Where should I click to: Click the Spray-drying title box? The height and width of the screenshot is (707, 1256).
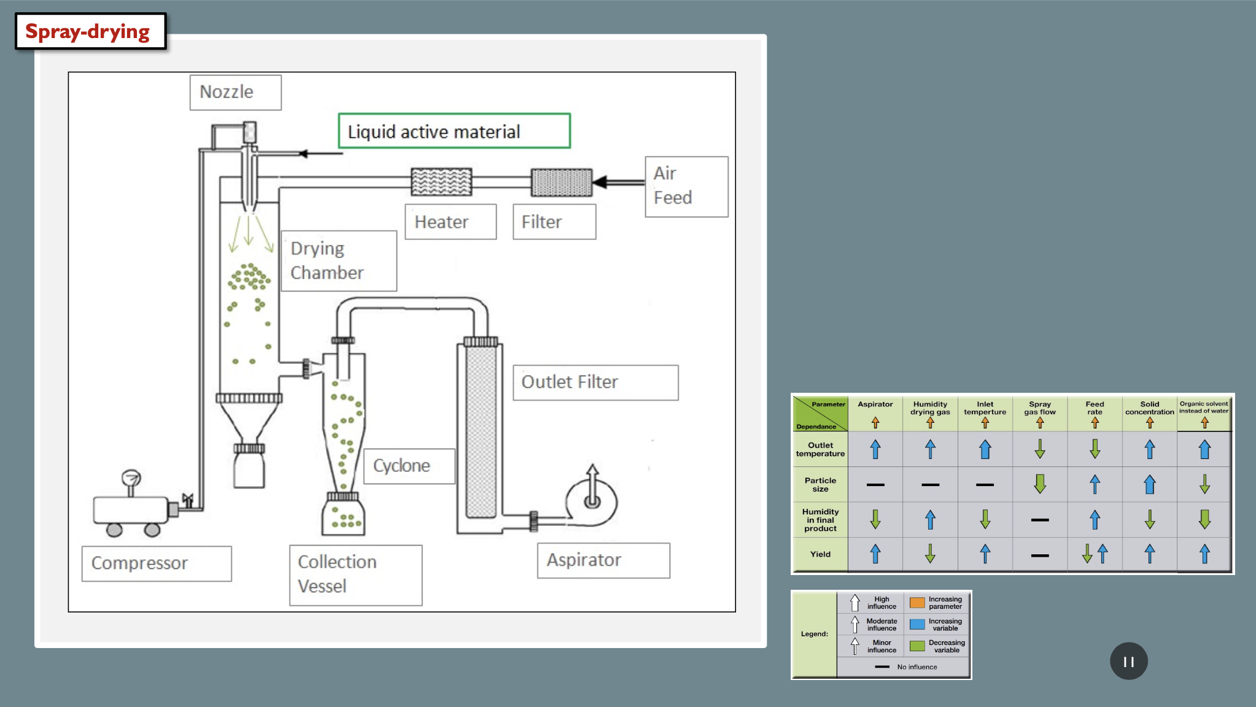90,31
